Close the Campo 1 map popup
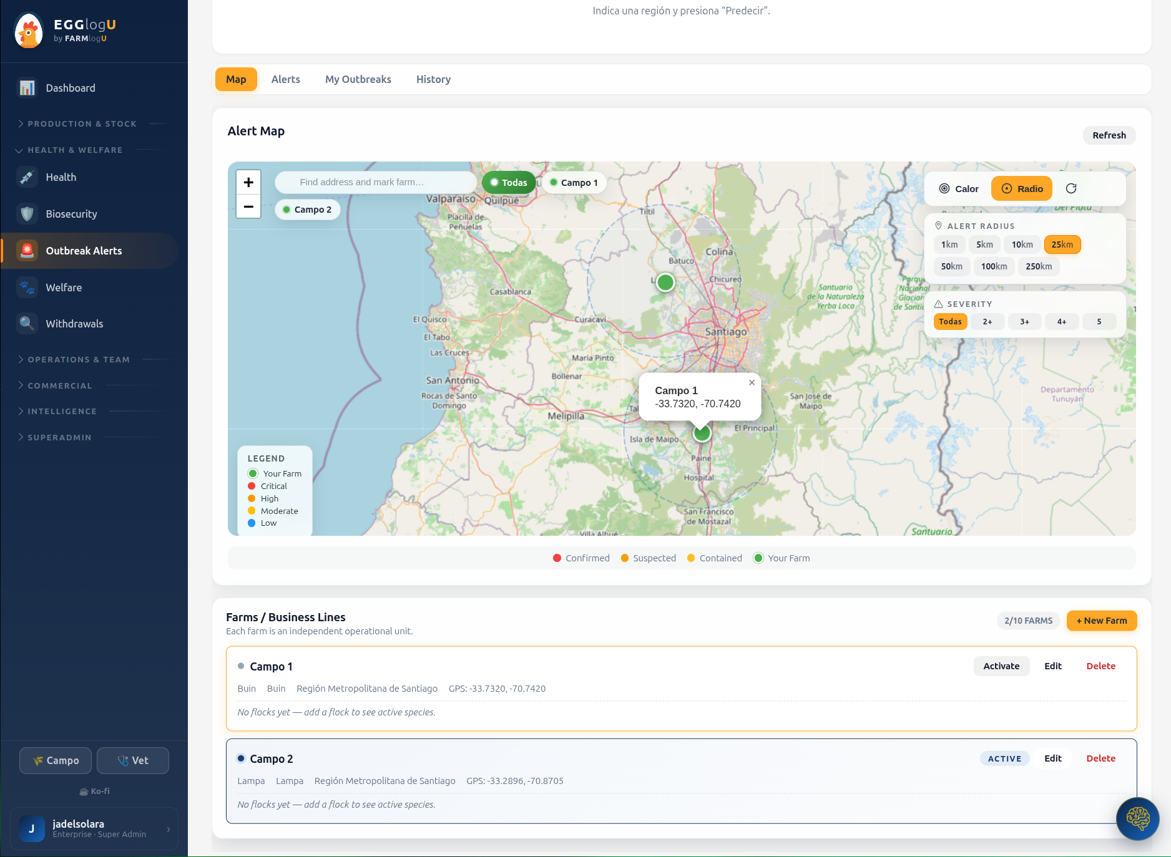This screenshot has height=857, width=1171. (x=752, y=382)
